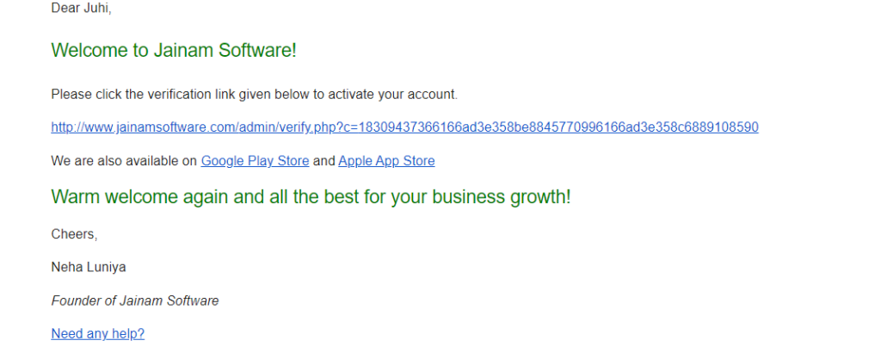Click the 'Warm welcome again' green closing line

pyautogui.click(x=311, y=197)
